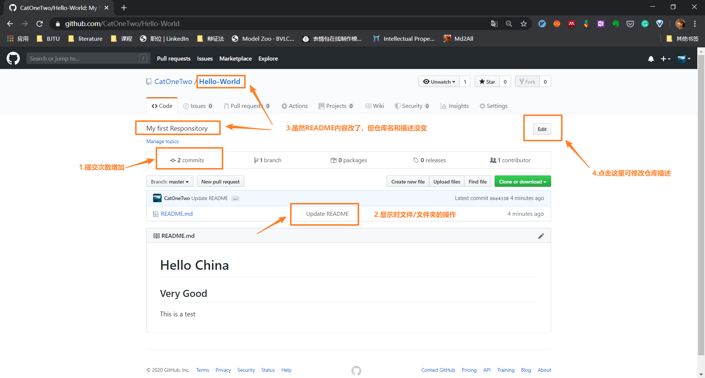The height and width of the screenshot is (378, 705).
Task: Open the repository Settings tab
Action: (493, 106)
